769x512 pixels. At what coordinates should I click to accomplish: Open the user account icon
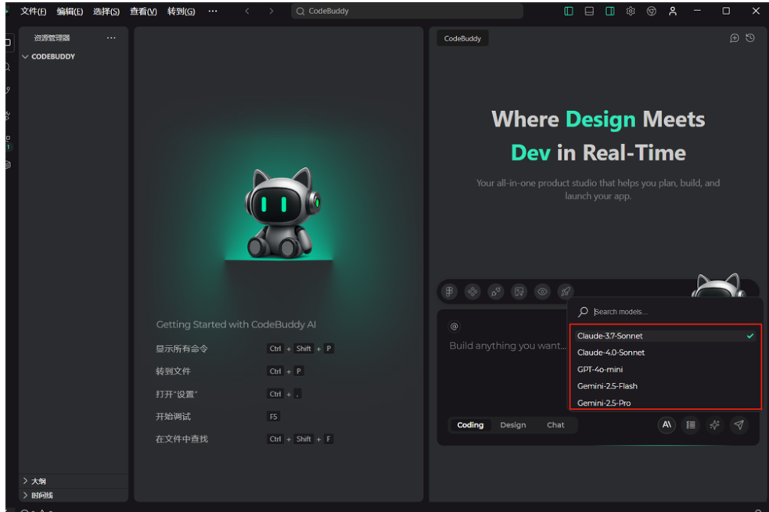[x=672, y=11]
